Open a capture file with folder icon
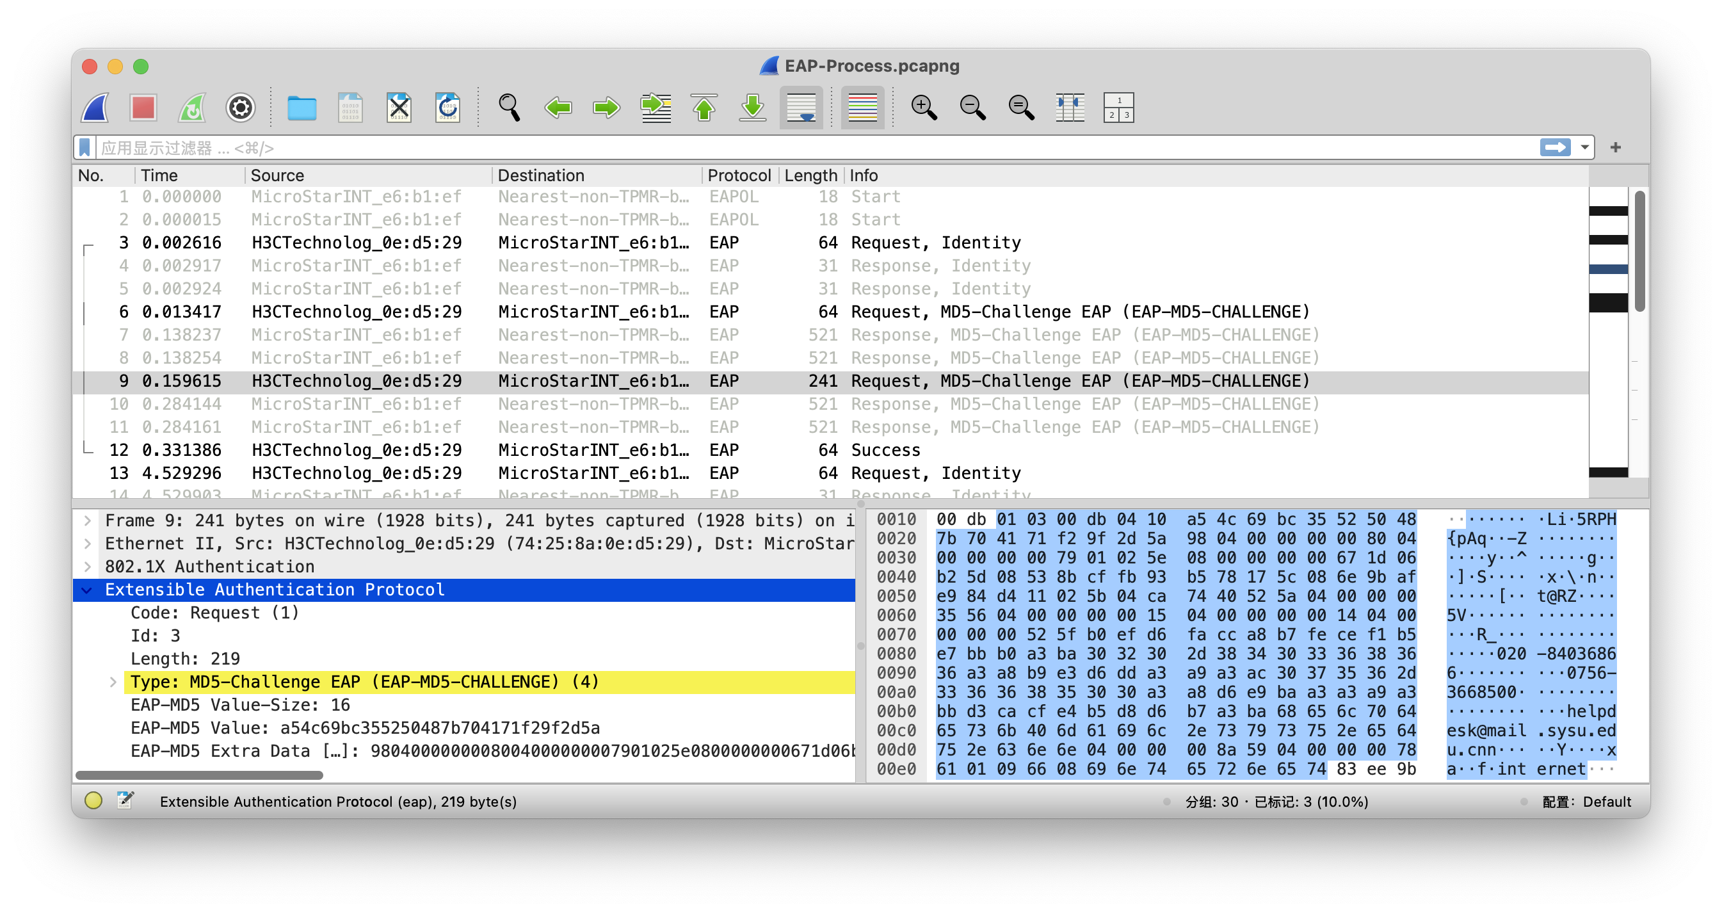Viewport: 1722px width, 913px height. (302, 108)
